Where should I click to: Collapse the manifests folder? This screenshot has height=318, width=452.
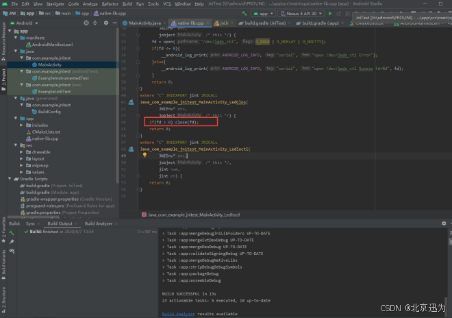point(16,38)
